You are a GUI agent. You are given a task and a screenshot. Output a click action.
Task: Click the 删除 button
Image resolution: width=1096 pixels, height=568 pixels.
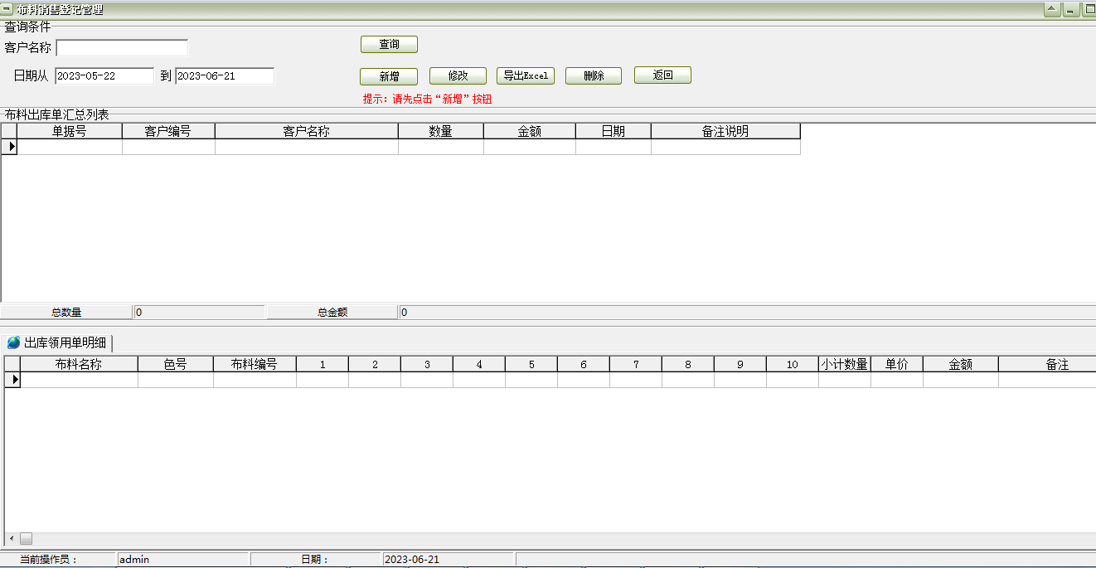click(x=594, y=75)
